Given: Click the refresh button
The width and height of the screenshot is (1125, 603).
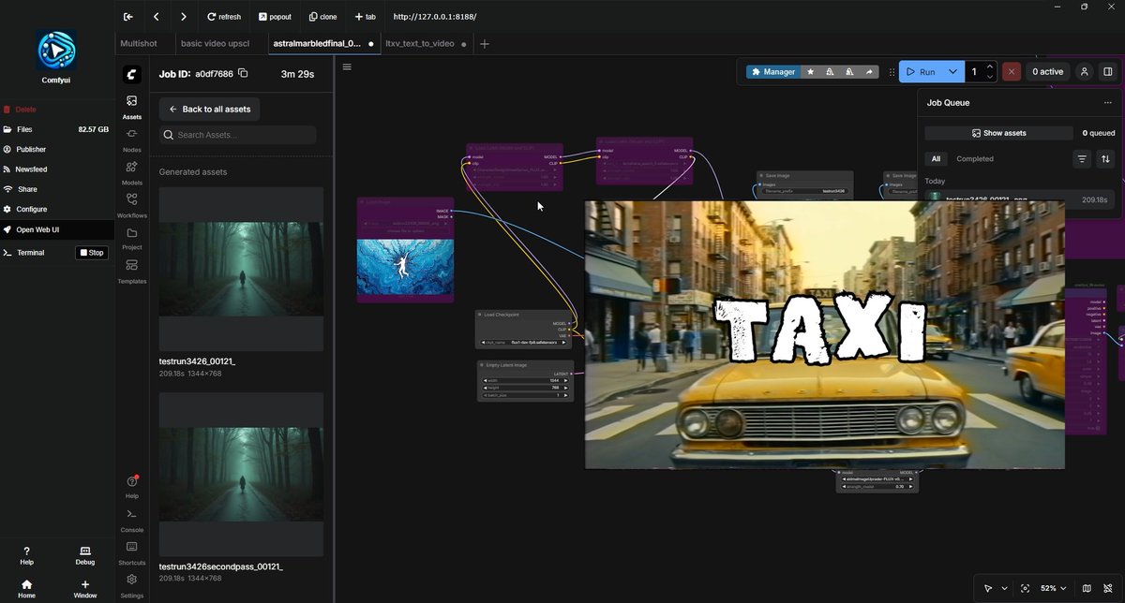Looking at the screenshot, I should pyautogui.click(x=224, y=17).
